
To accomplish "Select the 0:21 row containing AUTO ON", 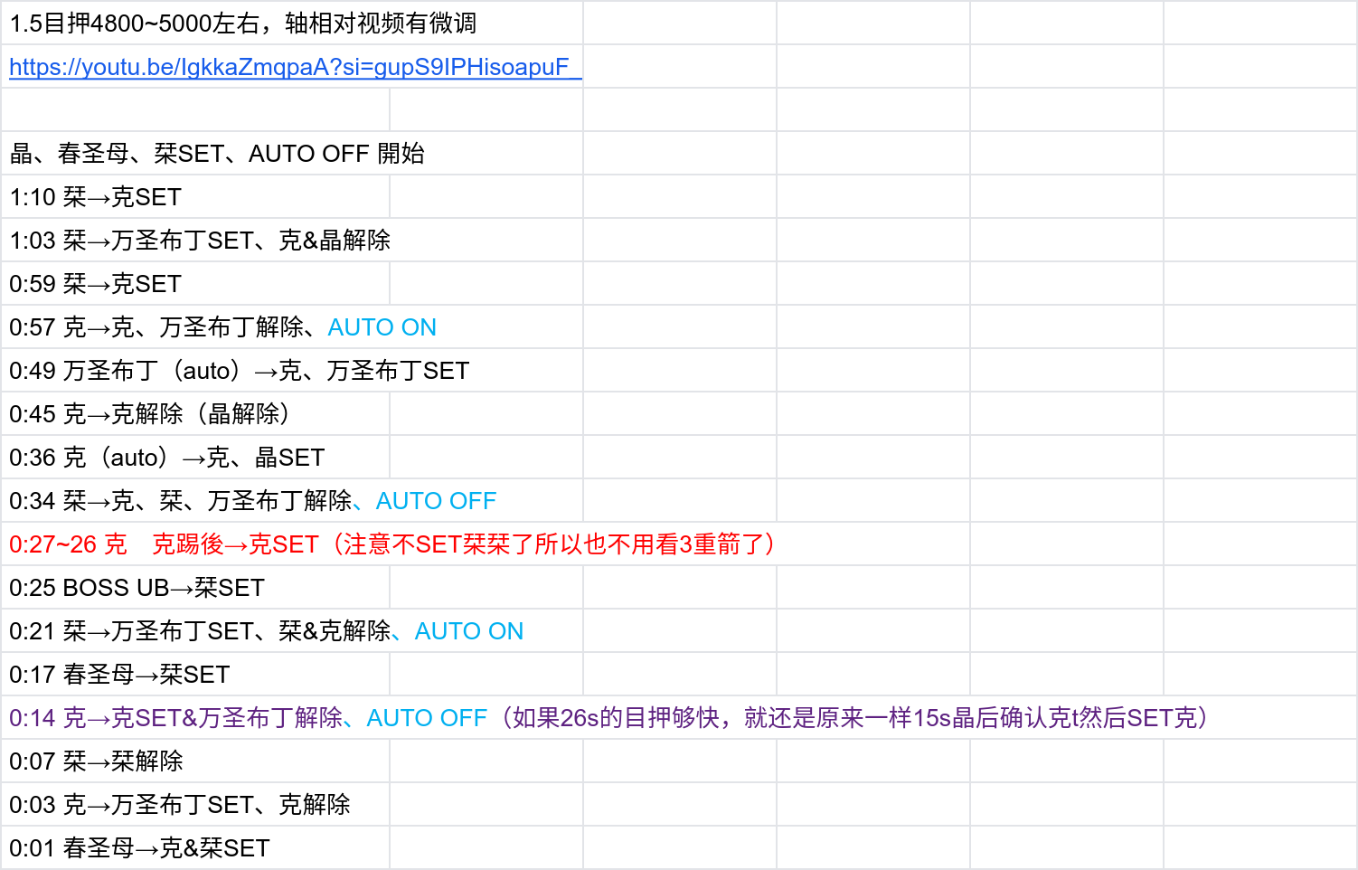I will coord(266,631).
